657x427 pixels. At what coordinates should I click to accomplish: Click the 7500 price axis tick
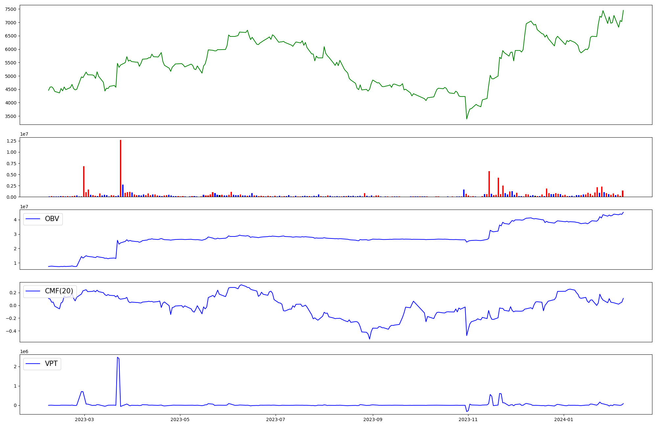[x=11, y=9]
